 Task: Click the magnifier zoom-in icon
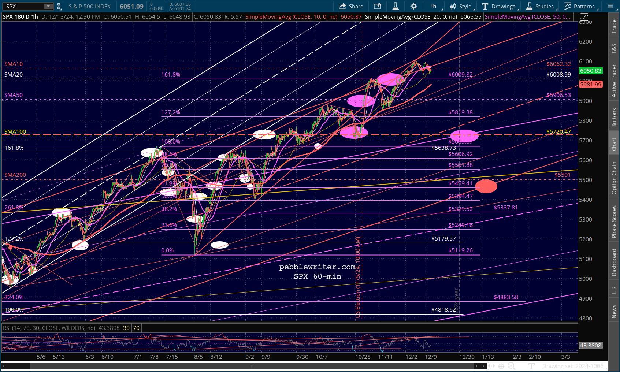click(512, 366)
